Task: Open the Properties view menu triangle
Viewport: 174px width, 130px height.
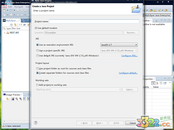Action: [170, 83]
